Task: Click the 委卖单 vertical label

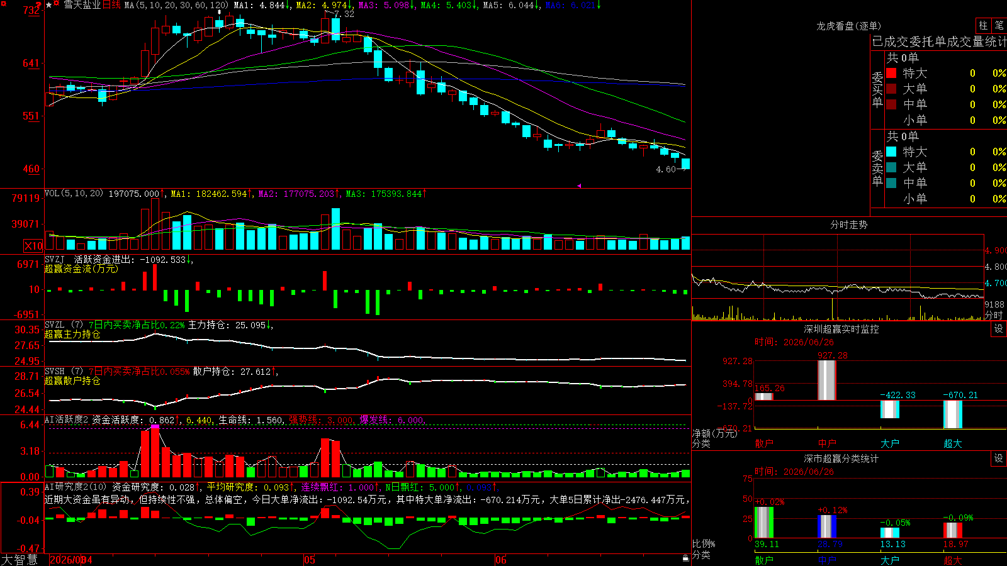Action: click(877, 168)
